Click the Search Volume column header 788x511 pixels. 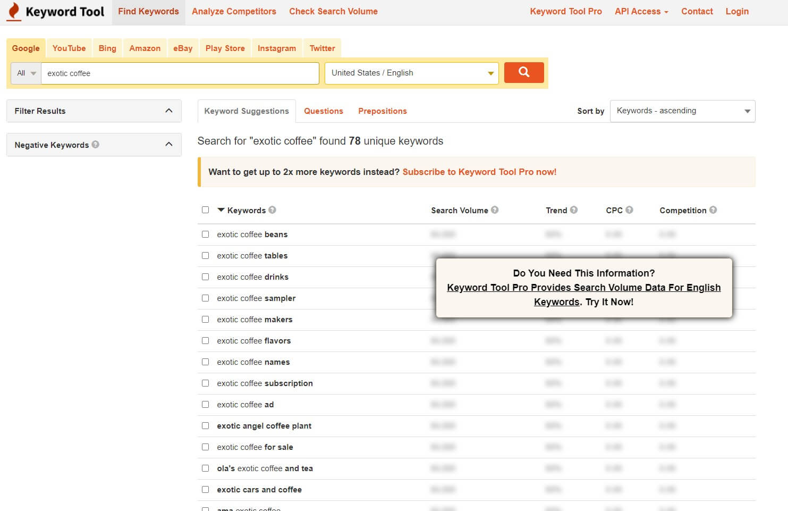click(459, 210)
